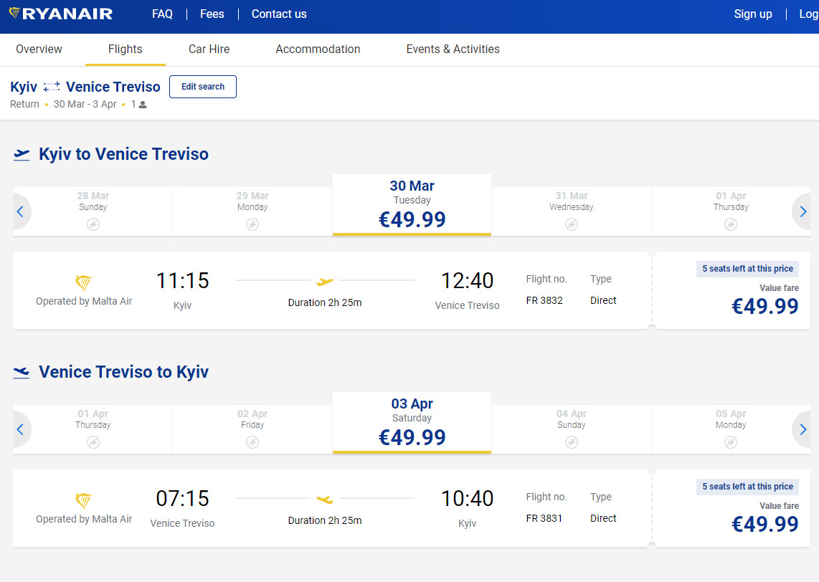
Task: Click seats left badge on flight FR 3832
Action: pos(747,269)
